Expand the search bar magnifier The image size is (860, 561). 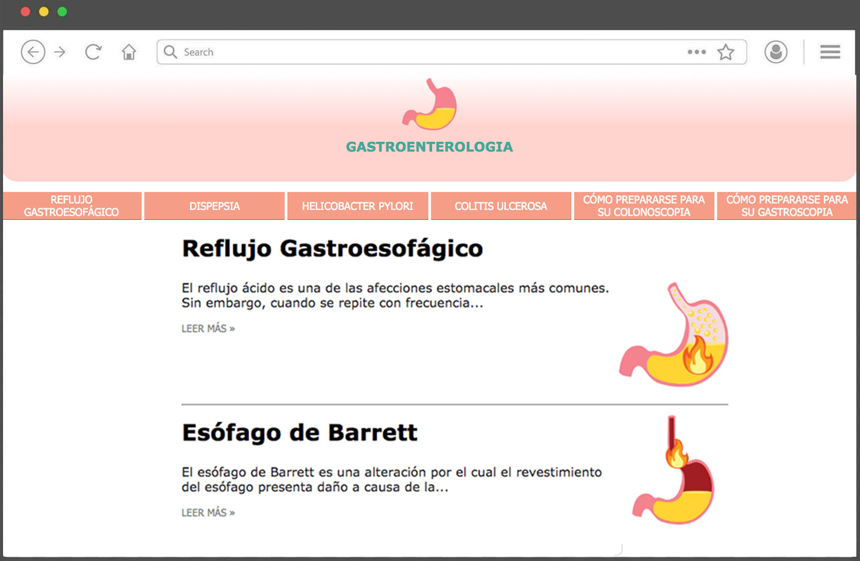pyautogui.click(x=170, y=52)
